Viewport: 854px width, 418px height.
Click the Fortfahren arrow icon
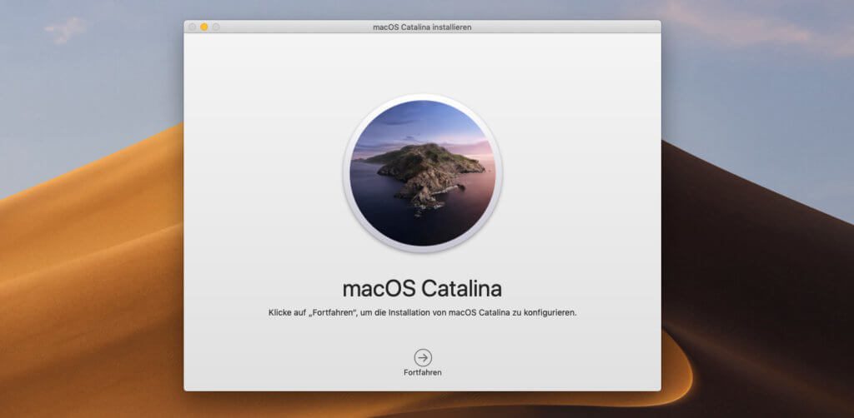[x=423, y=357]
